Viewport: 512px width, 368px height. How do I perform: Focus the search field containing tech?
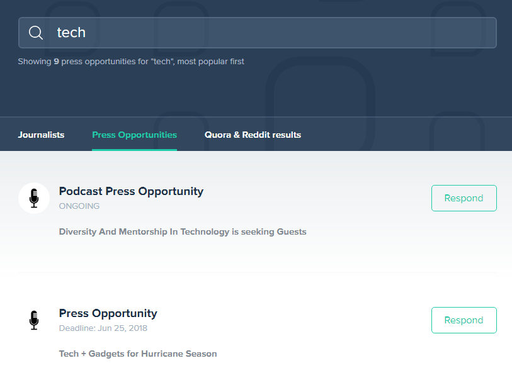point(258,33)
